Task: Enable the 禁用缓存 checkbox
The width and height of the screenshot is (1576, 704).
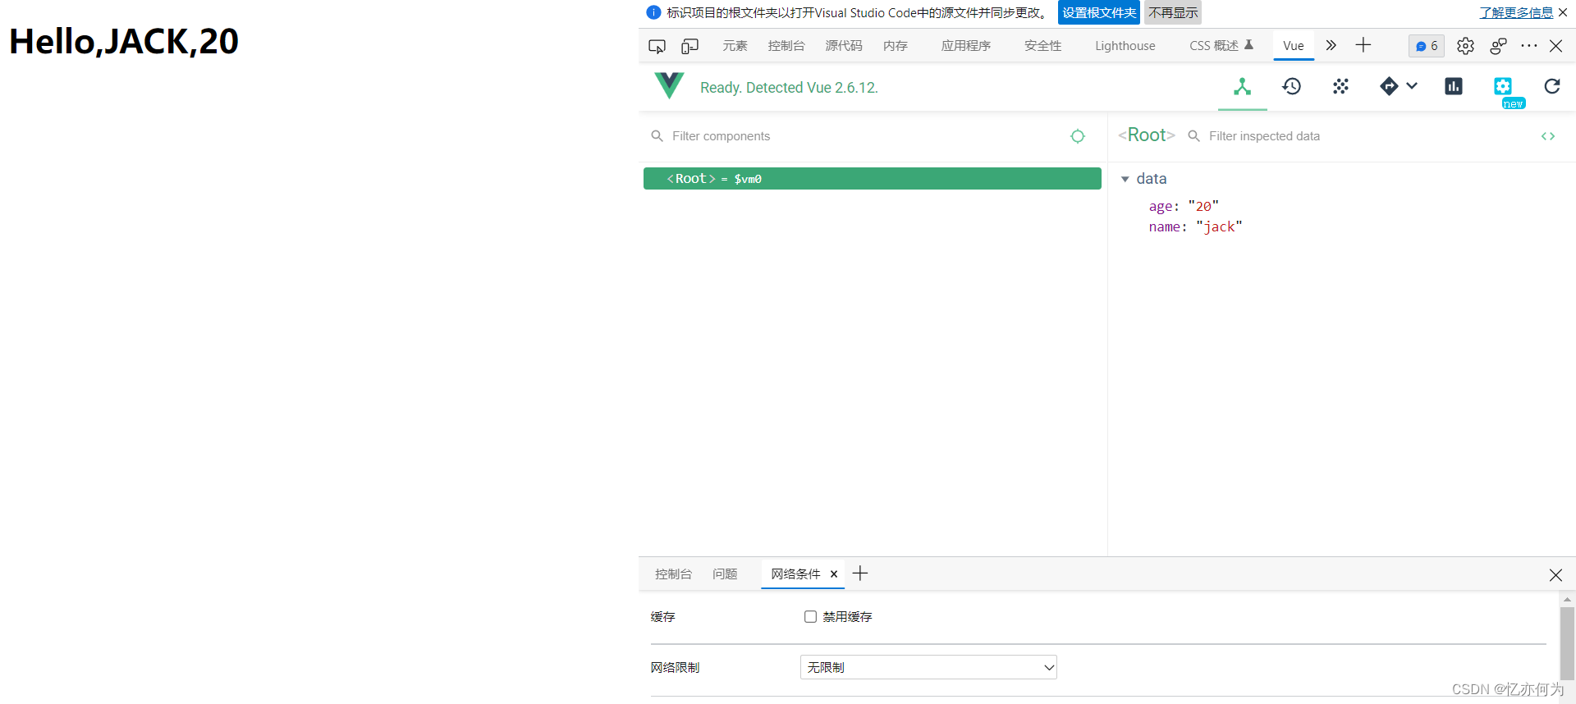Action: click(x=810, y=617)
